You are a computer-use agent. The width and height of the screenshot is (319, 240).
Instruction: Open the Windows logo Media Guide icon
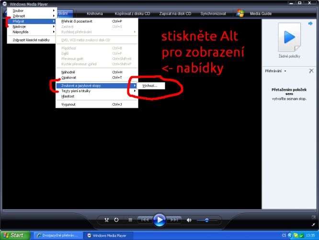[x=240, y=13]
